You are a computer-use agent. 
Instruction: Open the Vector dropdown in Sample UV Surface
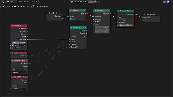tap(78, 36)
